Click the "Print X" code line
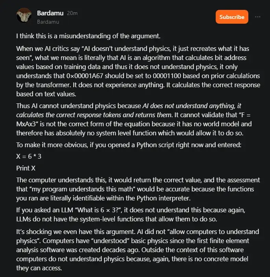Screen dimensions: 270x277 pyautogui.click(x=26, y=168)
